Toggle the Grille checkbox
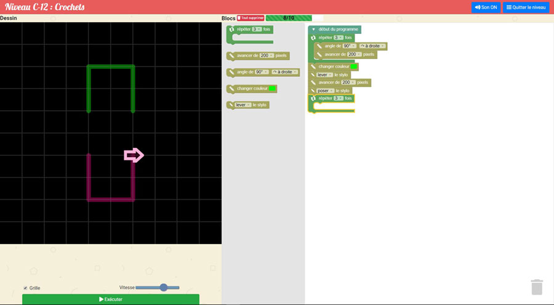 [25, 288]
